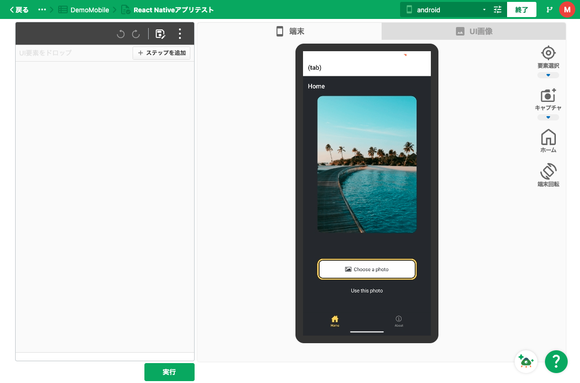The image size is (580, 383).
Task: Rotate the device with rotation icon
Action: 548,171
